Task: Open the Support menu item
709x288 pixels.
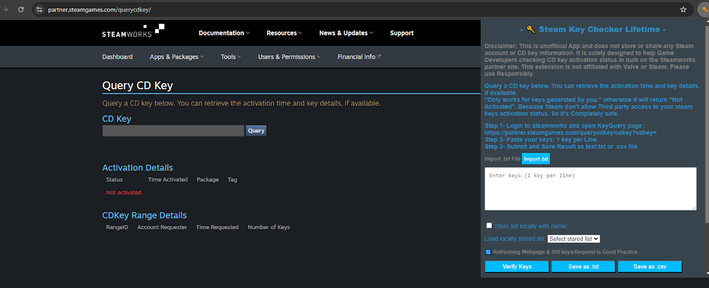Action: pyautogui.click(x=402, y=33)
